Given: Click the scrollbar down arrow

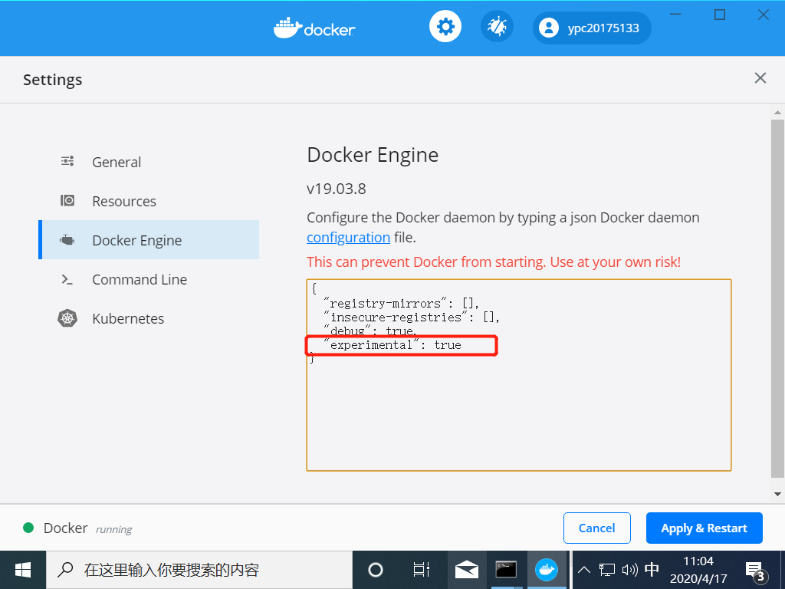Looking at the screenshot, I should pos(777,494).
